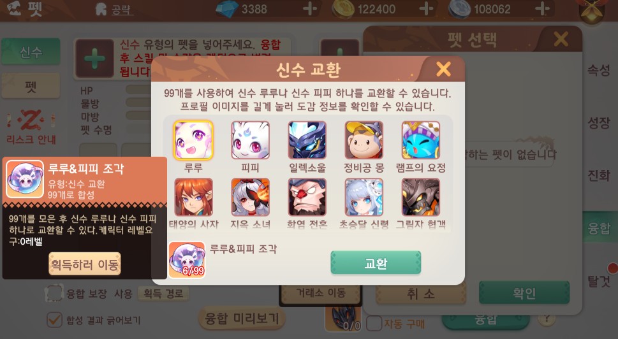Add more diamonds with plus icon
Screen dimensions: 618x339
click(x=310, y=9)
